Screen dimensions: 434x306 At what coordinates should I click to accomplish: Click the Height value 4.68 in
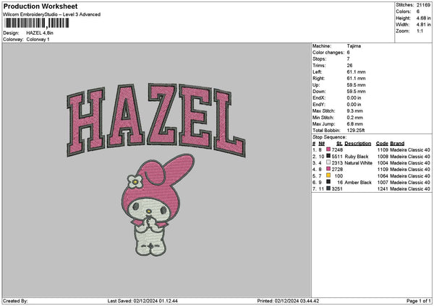(x=423, y=18)
